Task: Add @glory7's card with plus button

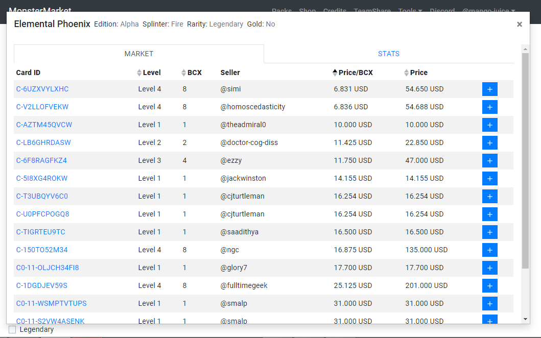Action: point(489,268)
